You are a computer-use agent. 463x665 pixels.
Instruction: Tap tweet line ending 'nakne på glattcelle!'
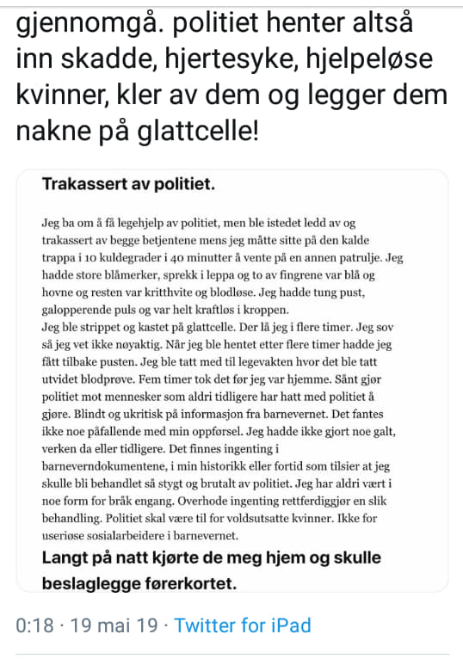tap(137, 131)
